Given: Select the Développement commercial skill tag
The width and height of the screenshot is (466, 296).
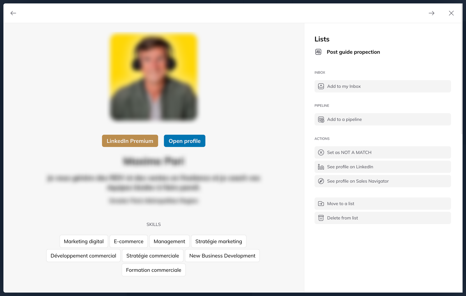Looking at the screenshot, I should pos(83,256).
